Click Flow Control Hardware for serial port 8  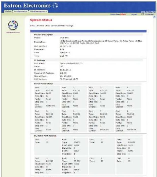click(x=132, y=129)
